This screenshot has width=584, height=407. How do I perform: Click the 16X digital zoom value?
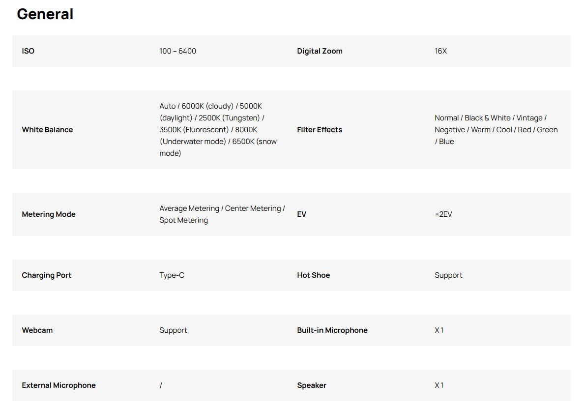click(x=440, y=51)
